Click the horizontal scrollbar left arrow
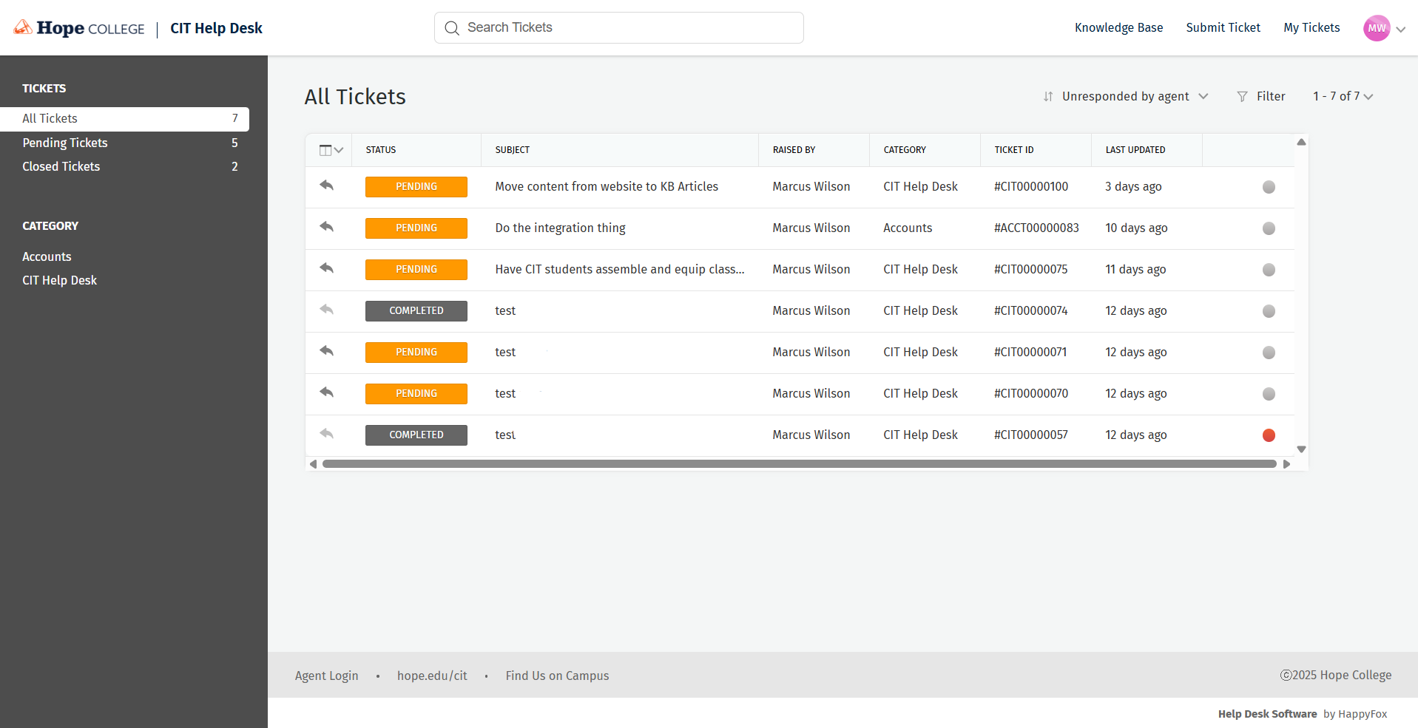This screenshot has width=1418, height=728. pos(314,464)
